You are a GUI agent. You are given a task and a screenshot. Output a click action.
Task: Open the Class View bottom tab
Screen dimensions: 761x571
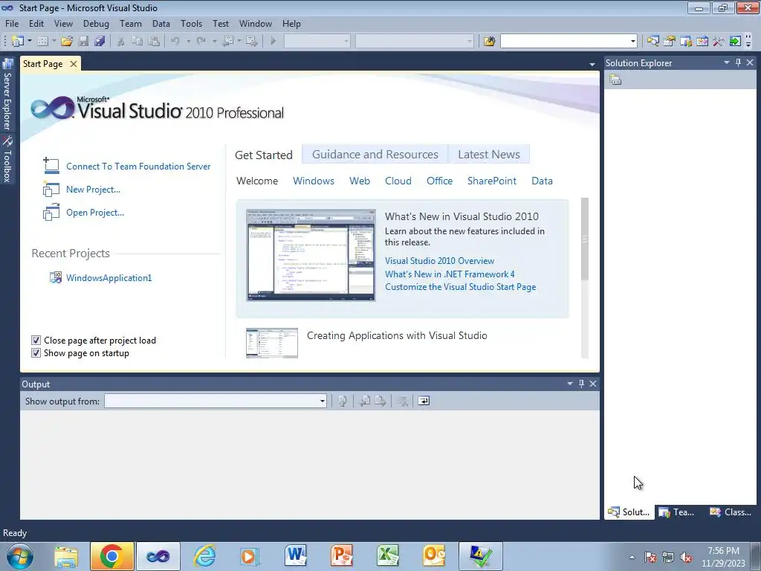tap(731, 512)
